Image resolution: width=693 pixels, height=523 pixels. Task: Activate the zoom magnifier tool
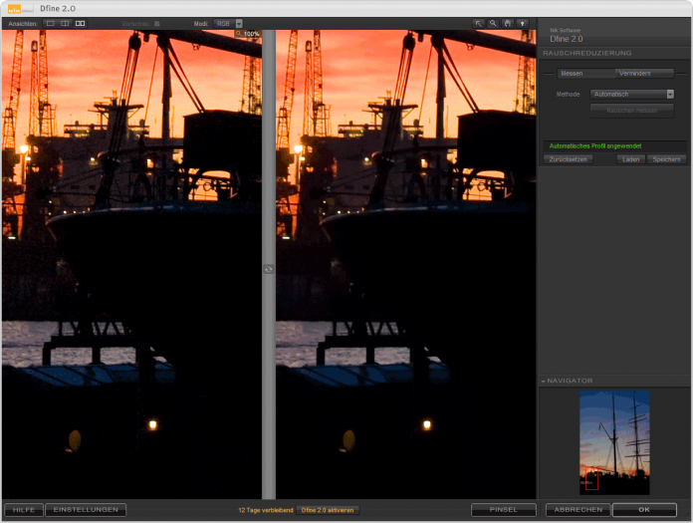click(x=493, y=23)
